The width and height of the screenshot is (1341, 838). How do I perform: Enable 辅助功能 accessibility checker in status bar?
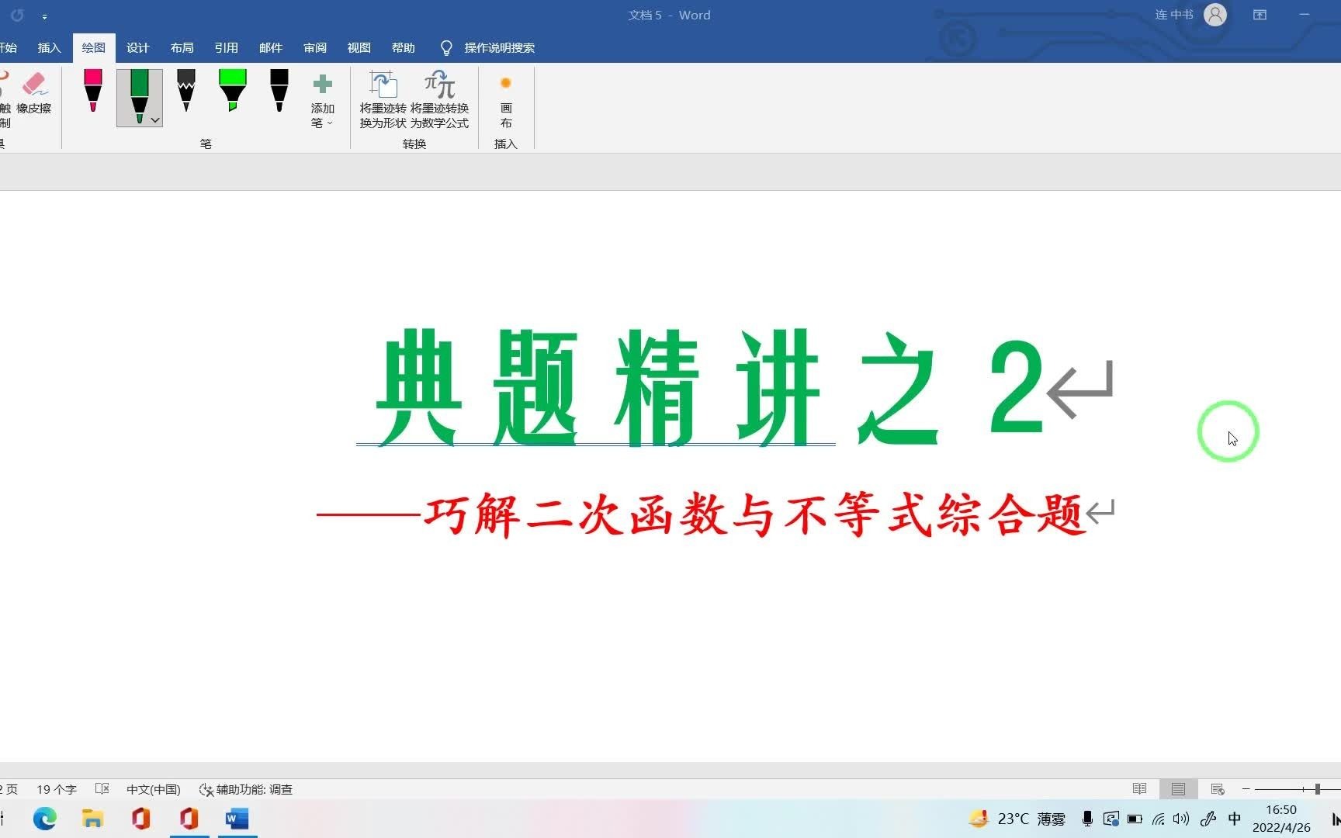[x=247, y=789]
